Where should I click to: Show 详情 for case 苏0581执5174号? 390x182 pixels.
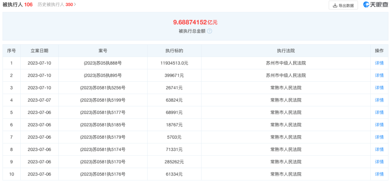379,150
